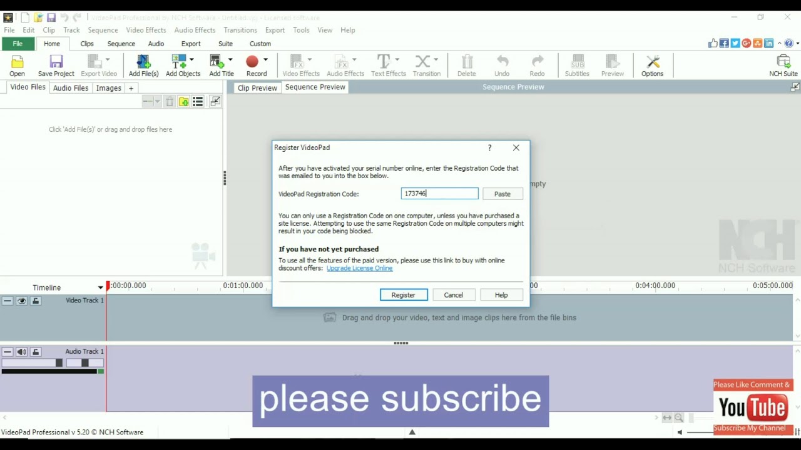Toggle Video Track 1 visibility eye
The image size is (801, 450).
21,301
